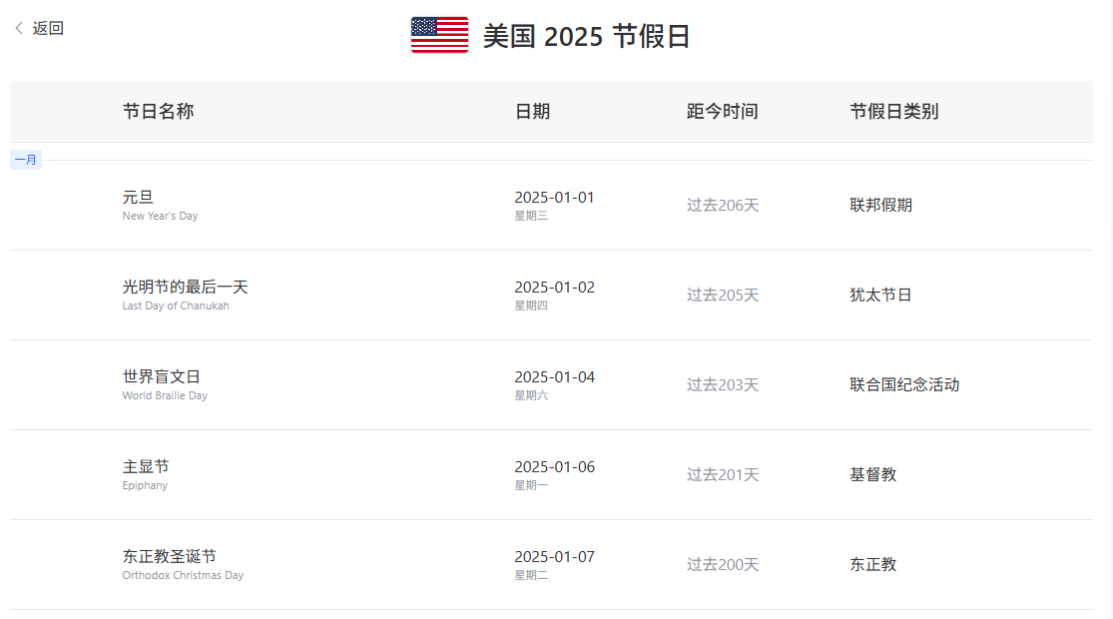The image size is (1113, 619).
Task: Select the 一月 month tag
Action: coord(26,160)
